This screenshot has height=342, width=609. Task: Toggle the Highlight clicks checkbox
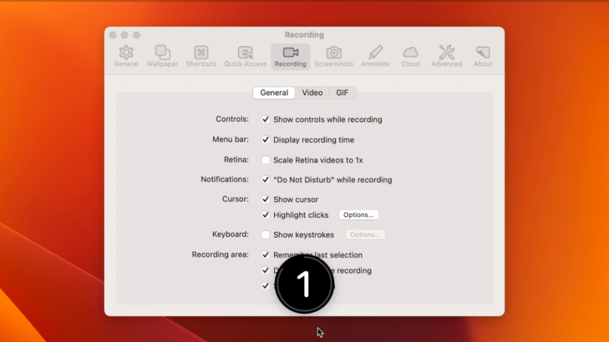[265, 215]
